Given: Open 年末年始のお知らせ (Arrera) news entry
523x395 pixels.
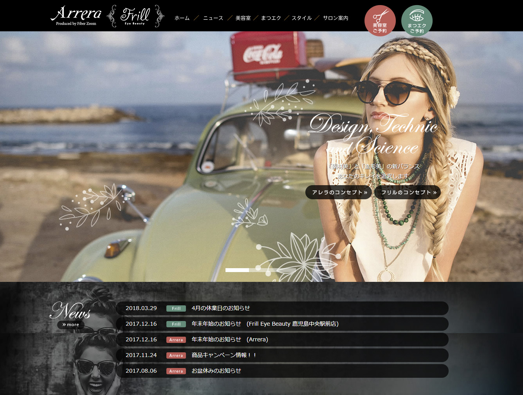Looking at the screenshot, I should 230,339.
